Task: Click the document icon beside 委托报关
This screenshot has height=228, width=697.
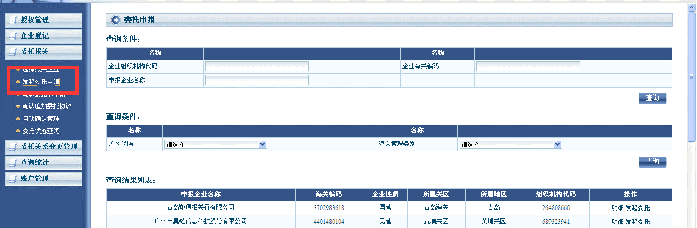Action: [13, 52]
